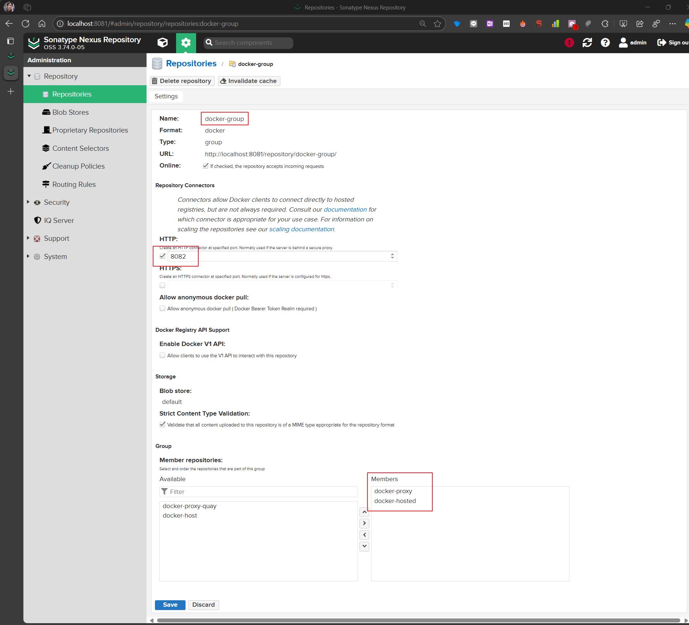Click the red system status alert icon

point(569,43)
